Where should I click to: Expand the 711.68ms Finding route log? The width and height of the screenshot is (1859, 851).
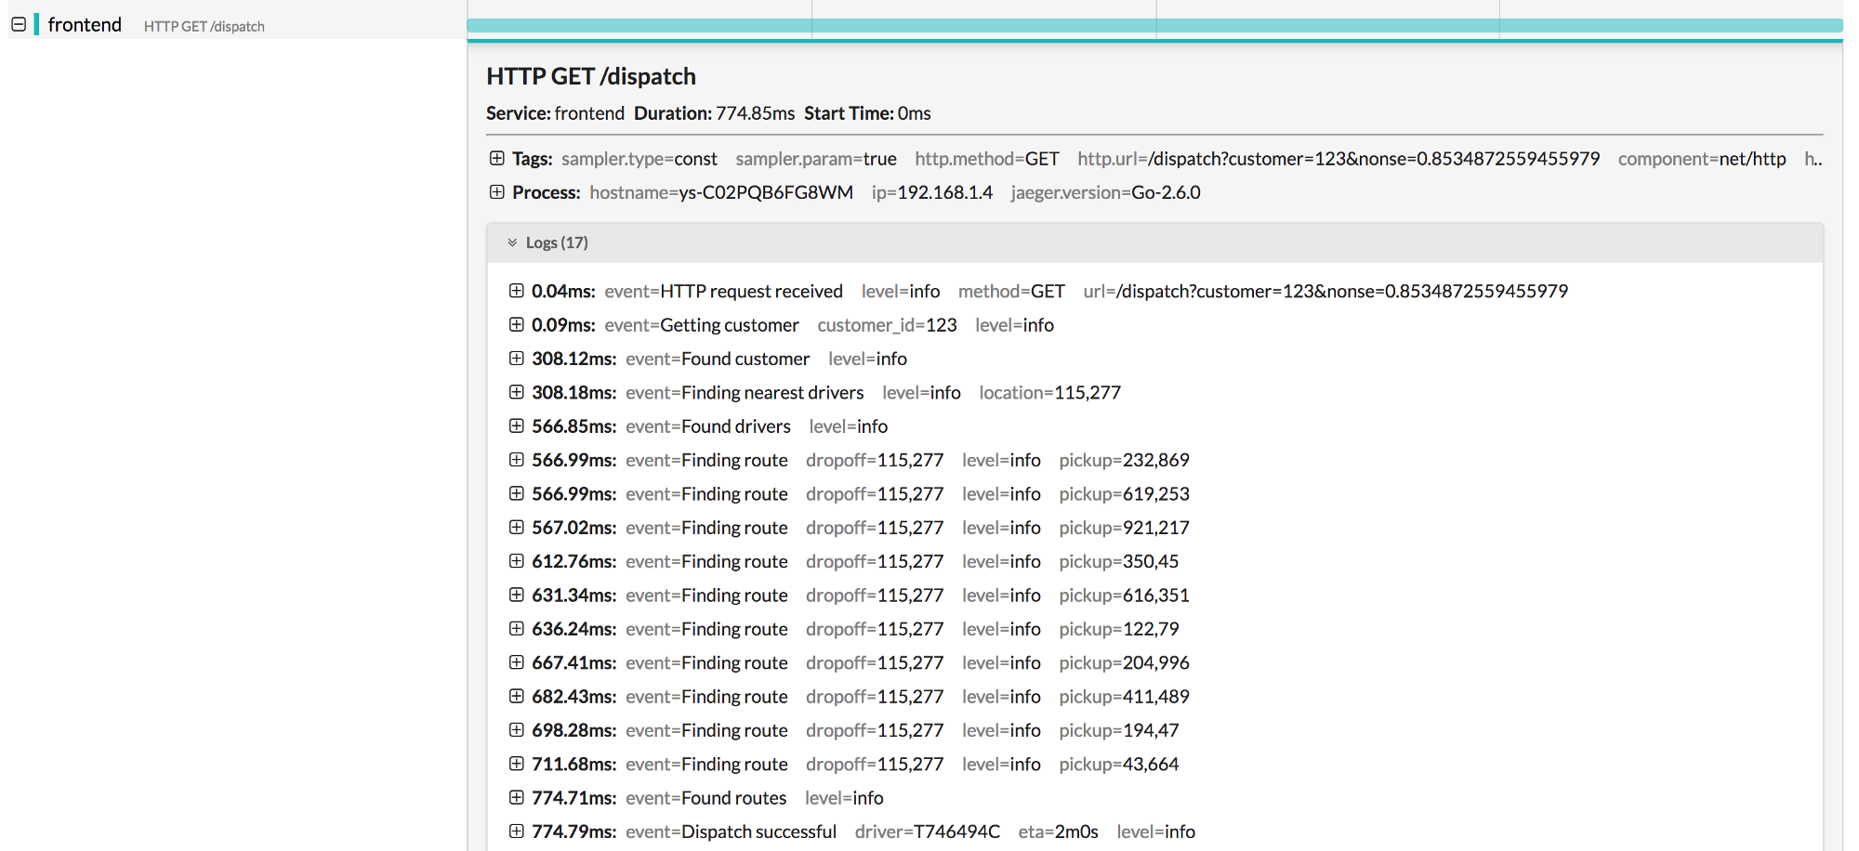pos(517,764)
